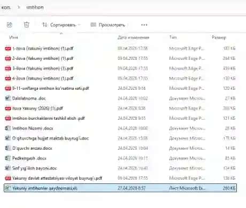The image size is (246, 208).
Task: Select 9-11-sinflarga imtihon ko'rsatma xati.pdf
Action: [51, 88]
